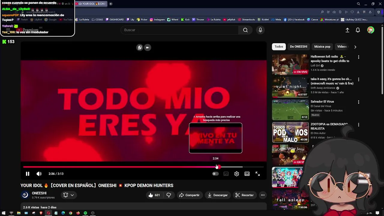Toggle subtitles on the player
This screenshot has height=216, width=384.
pyautogui.click(x=226, y=174)
